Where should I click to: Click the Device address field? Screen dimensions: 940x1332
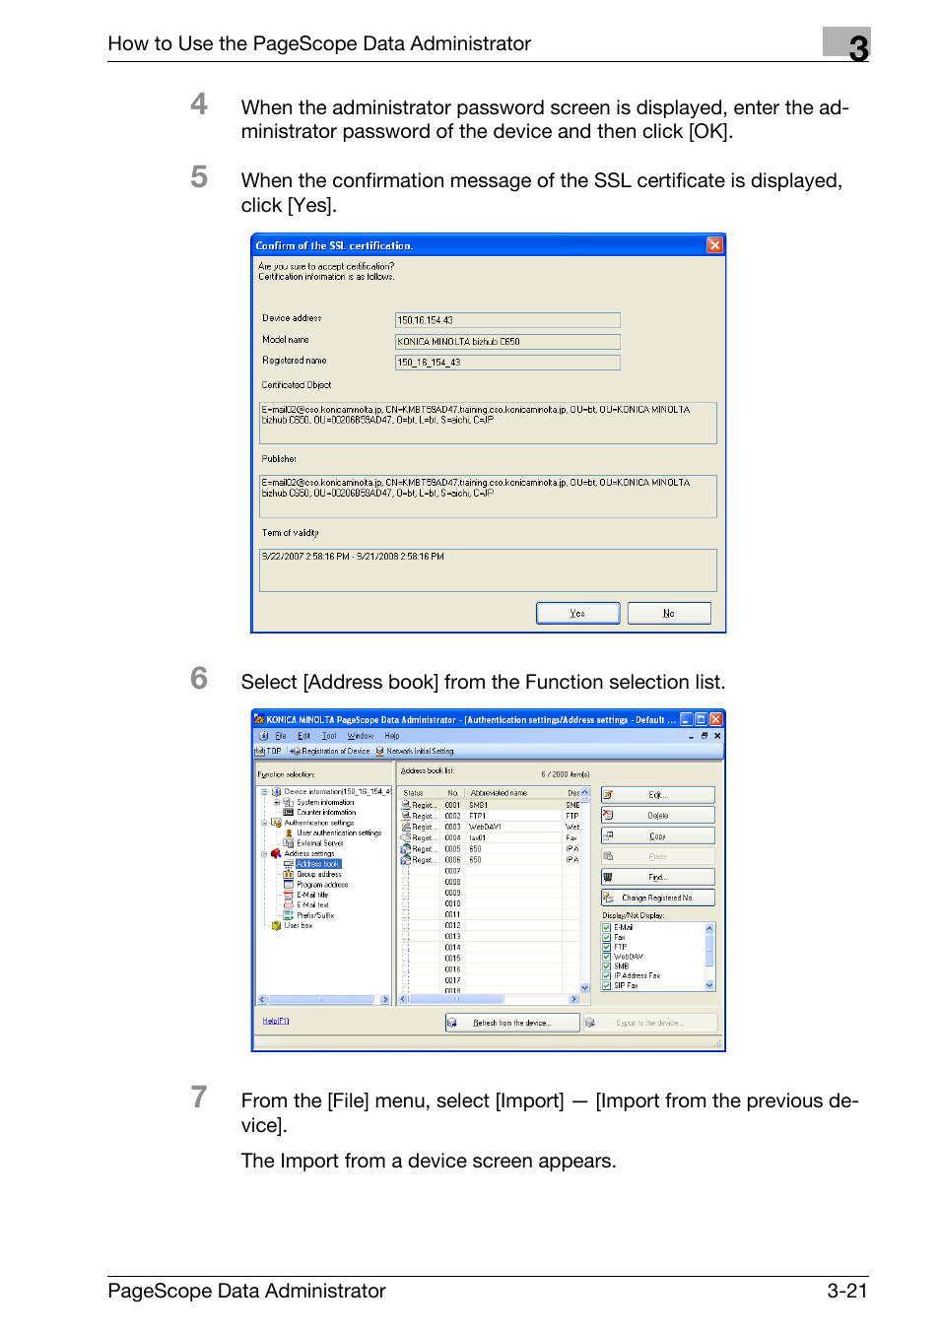pos(507,320)
